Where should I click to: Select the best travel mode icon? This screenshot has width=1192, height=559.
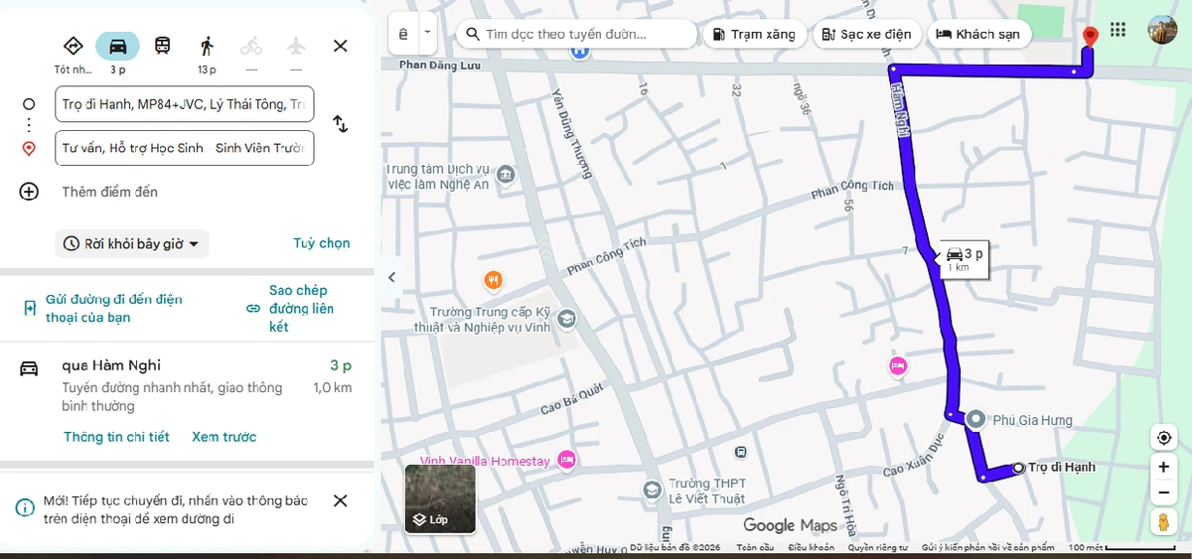(73, 46)
